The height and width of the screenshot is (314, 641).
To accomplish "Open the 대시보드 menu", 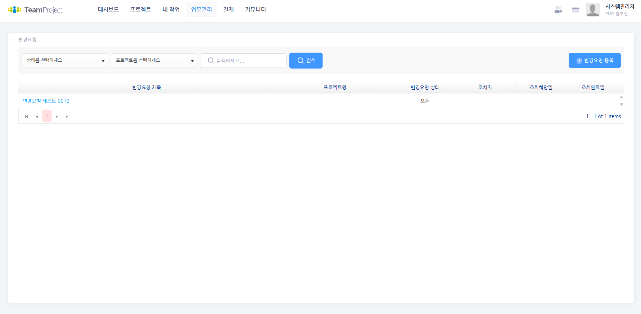I will (x=108, y=10).
